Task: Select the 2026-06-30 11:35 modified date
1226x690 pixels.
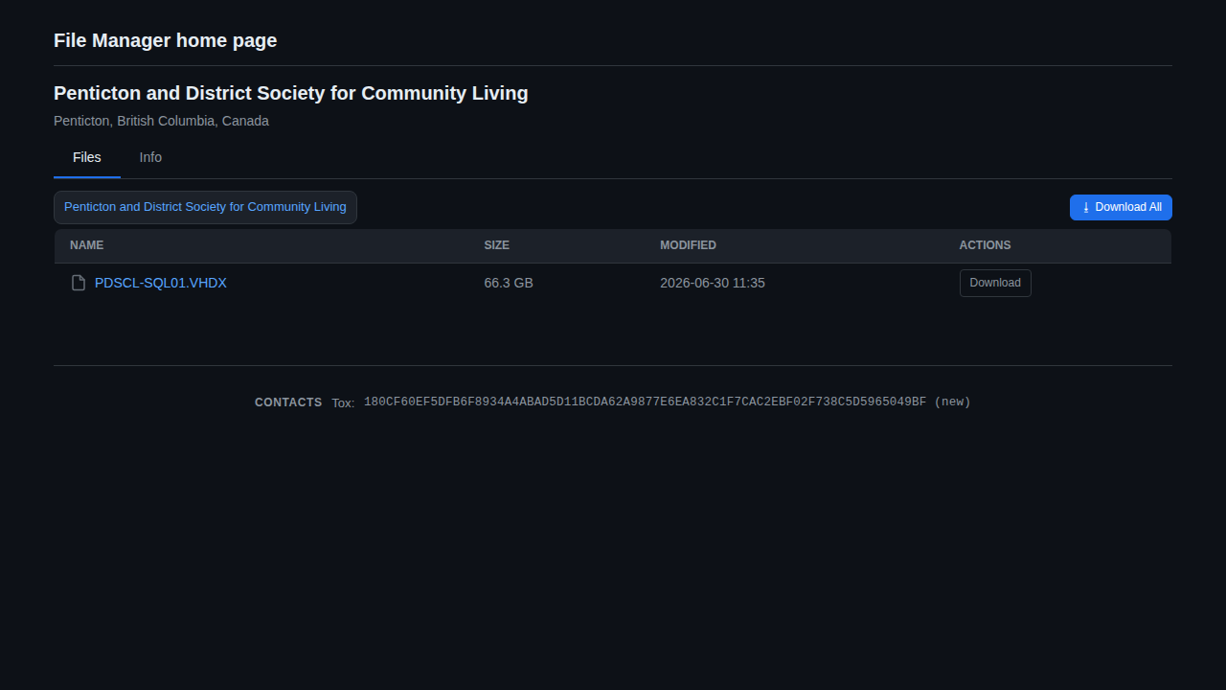Action: pos(713,283)
